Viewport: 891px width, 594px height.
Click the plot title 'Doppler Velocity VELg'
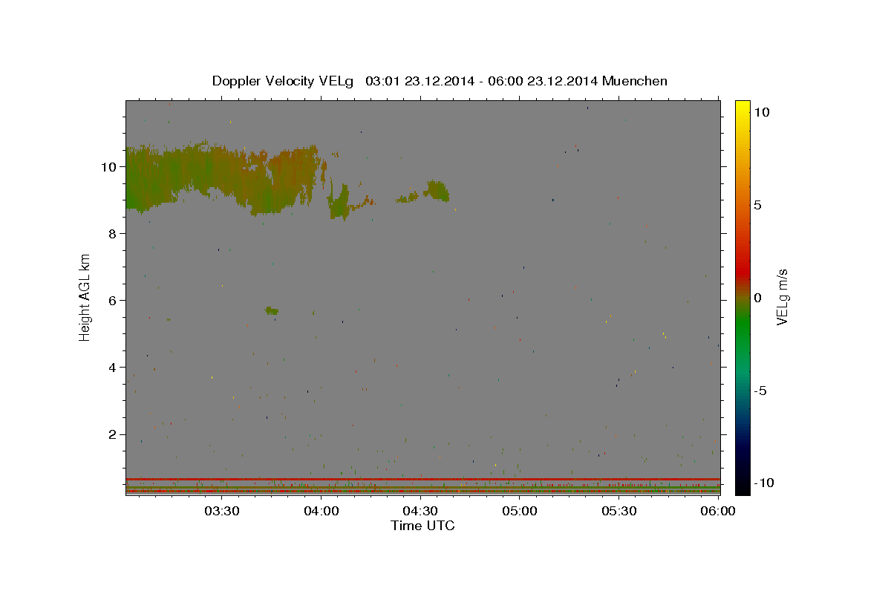tap(284, 81)
